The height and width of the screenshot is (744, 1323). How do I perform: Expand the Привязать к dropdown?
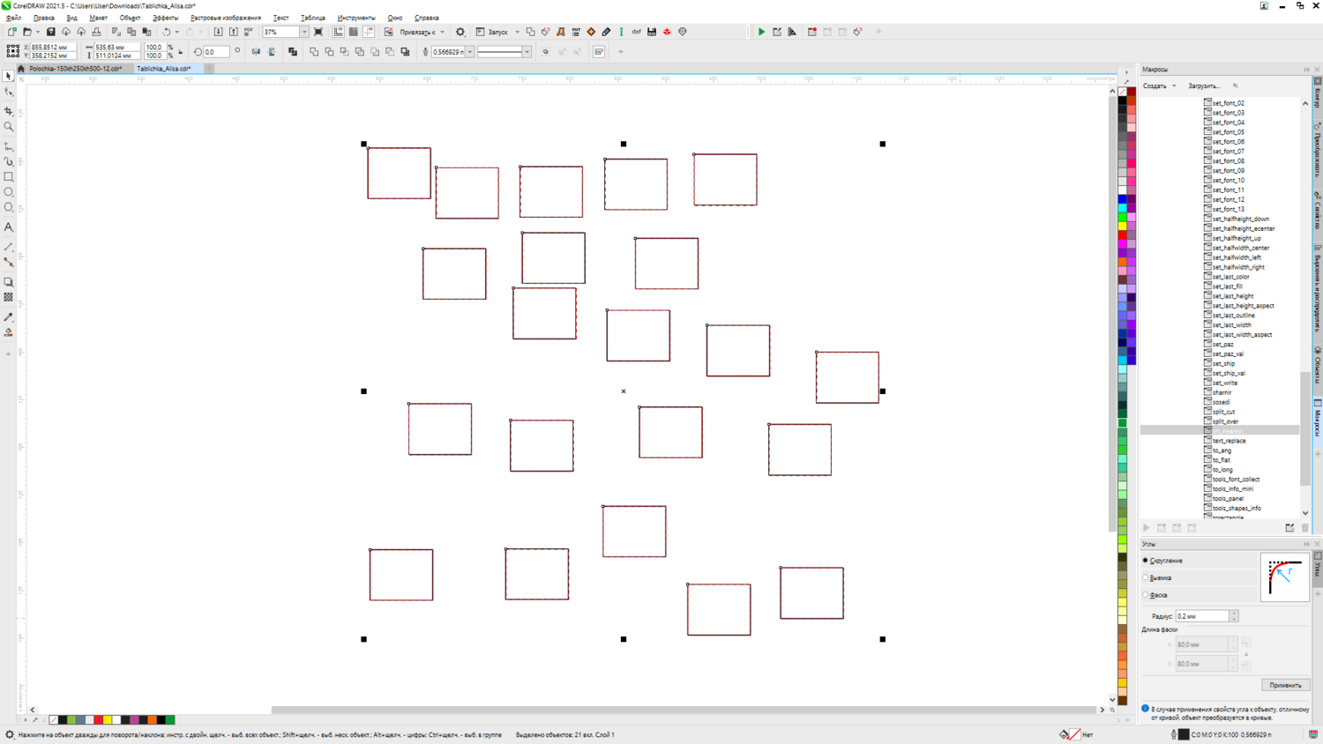[443, 32]
